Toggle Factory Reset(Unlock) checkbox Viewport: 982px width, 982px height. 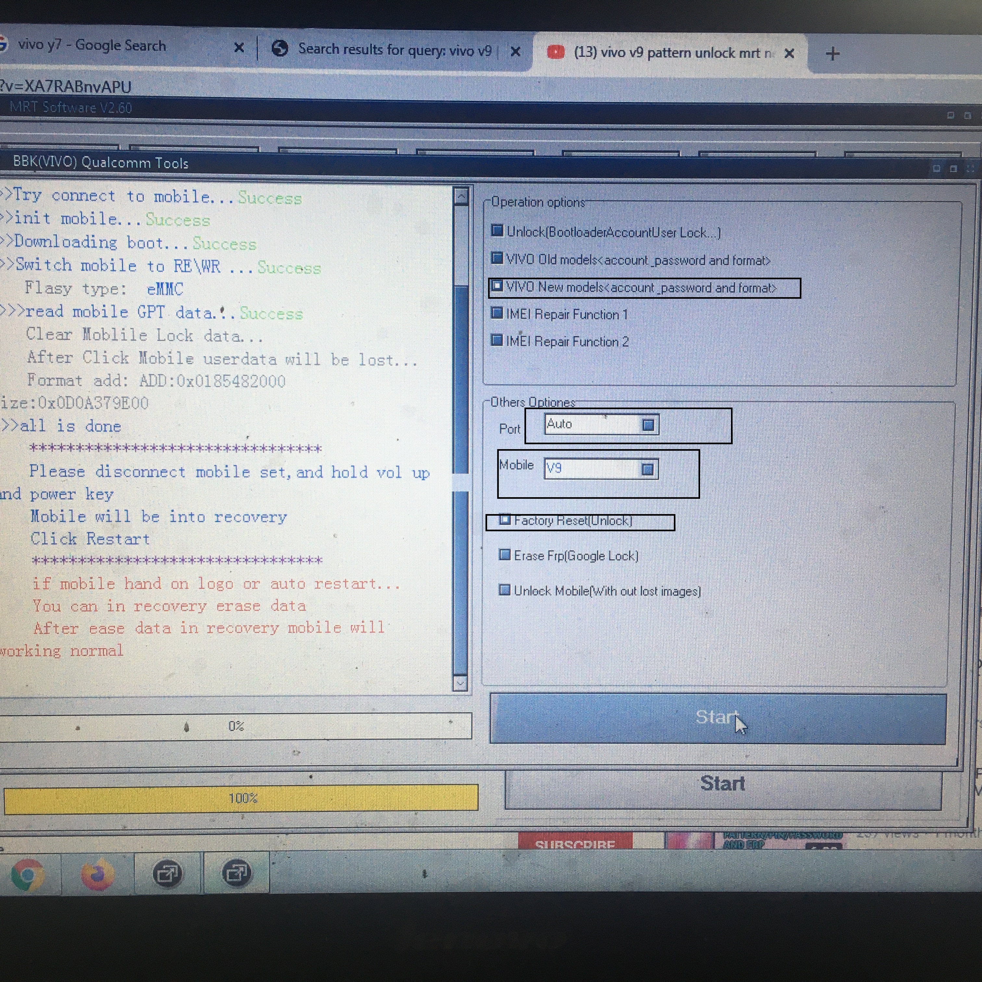[504, 520]
